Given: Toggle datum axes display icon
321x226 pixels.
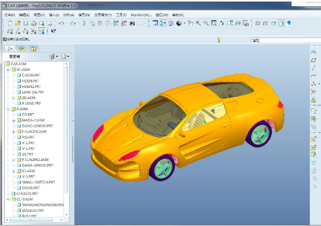Looking at the screenshot, I should pos(18,31).
